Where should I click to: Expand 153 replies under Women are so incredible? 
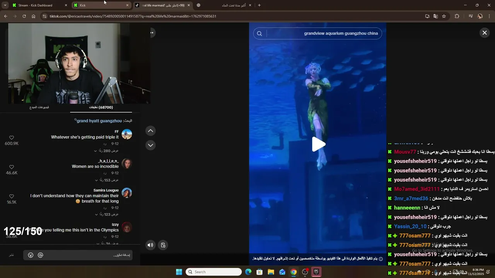tap(107, 180)
